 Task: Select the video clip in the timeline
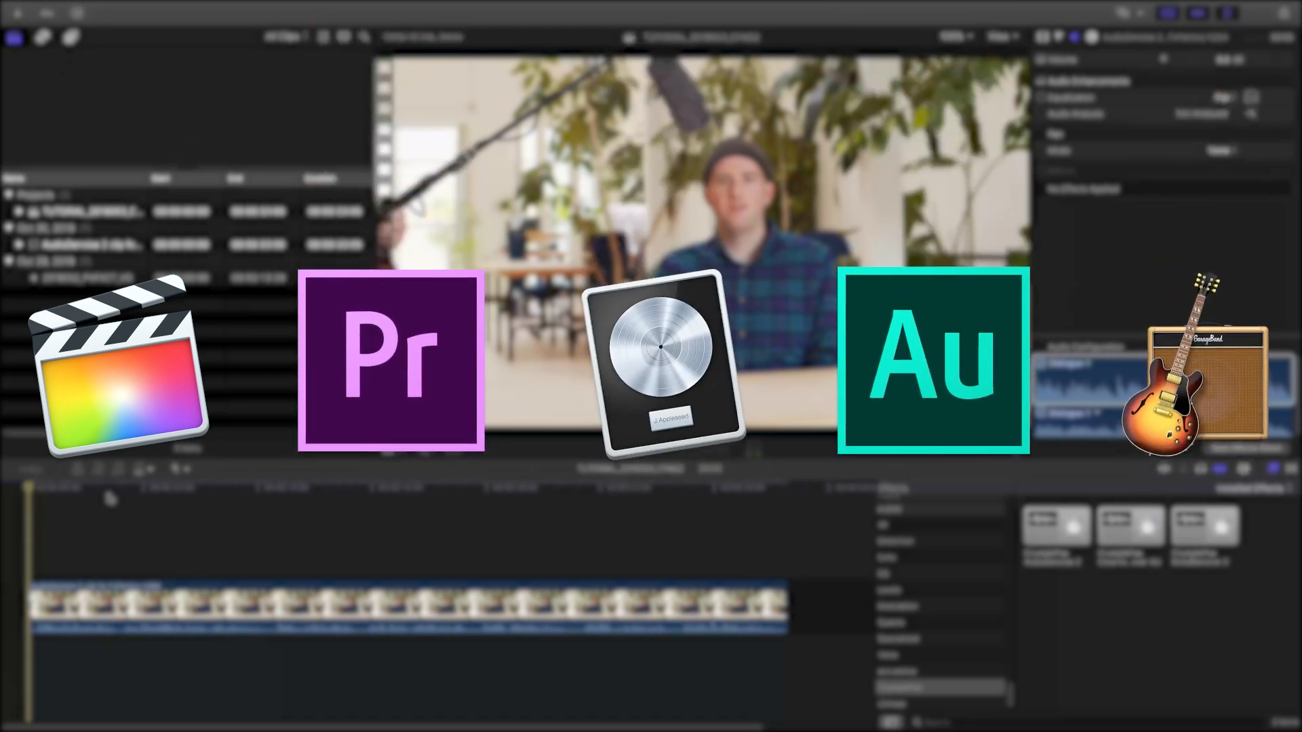[409, 606]
